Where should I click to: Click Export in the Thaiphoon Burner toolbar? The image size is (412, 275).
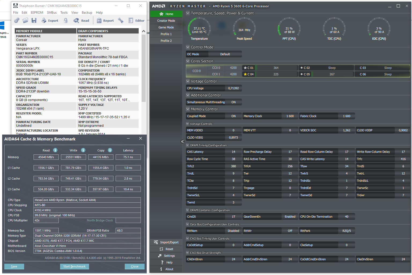[x=50, y=20]
